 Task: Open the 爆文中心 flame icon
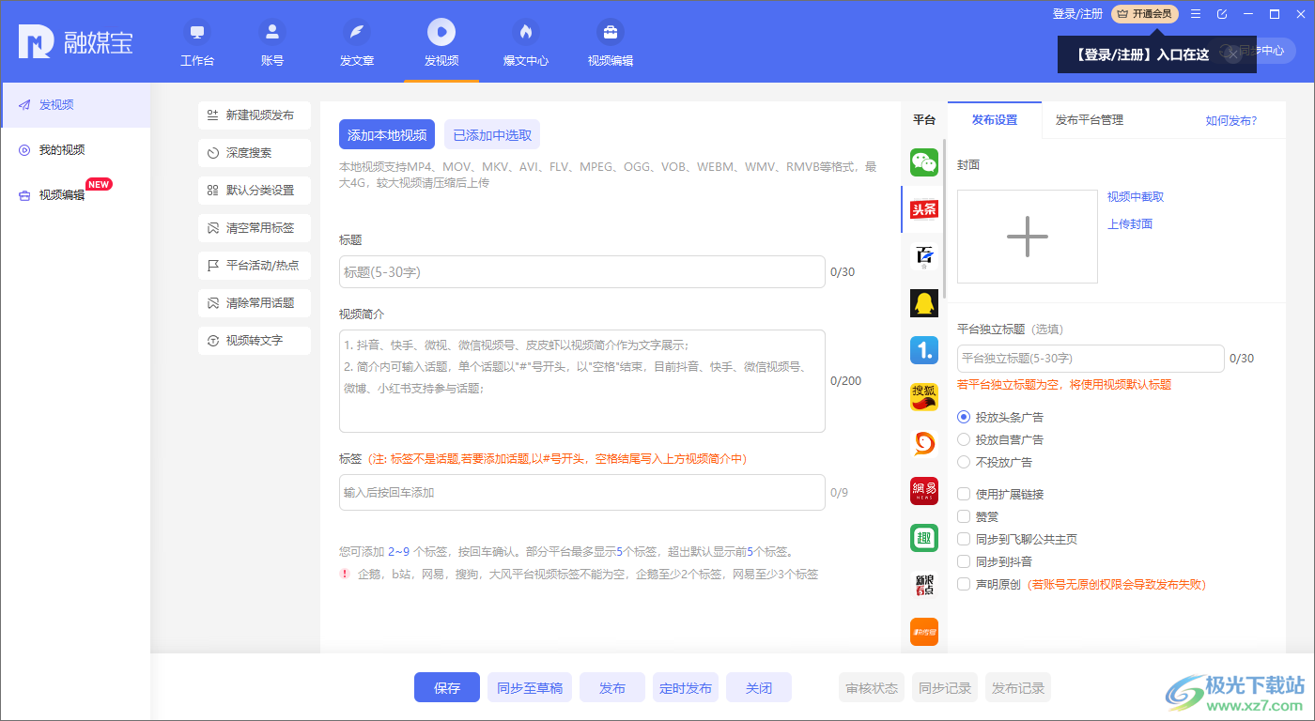click(526, 32)
